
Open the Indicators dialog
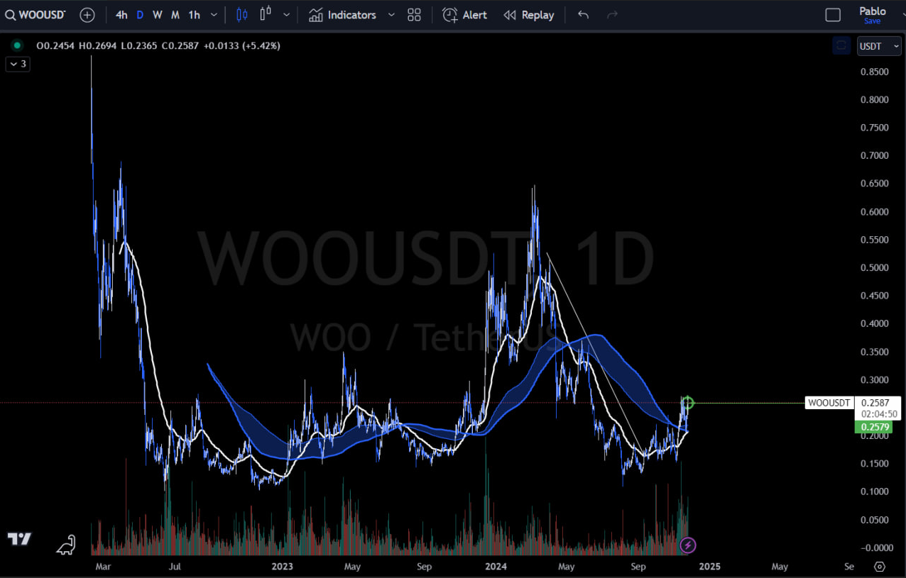tap(343, 14)
